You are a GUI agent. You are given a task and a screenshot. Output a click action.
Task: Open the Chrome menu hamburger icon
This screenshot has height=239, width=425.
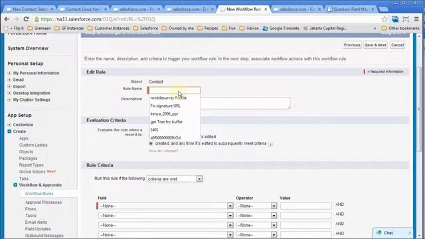(416, 19)
